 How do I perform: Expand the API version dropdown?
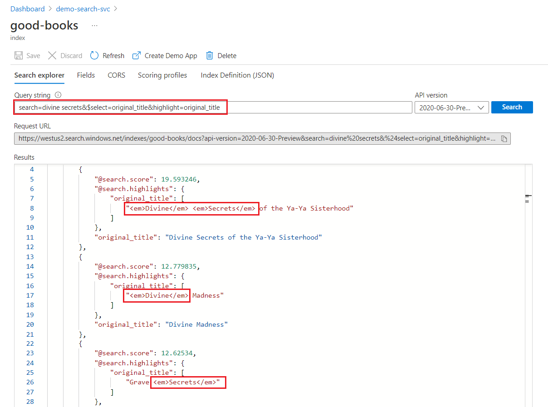[451, 108]
